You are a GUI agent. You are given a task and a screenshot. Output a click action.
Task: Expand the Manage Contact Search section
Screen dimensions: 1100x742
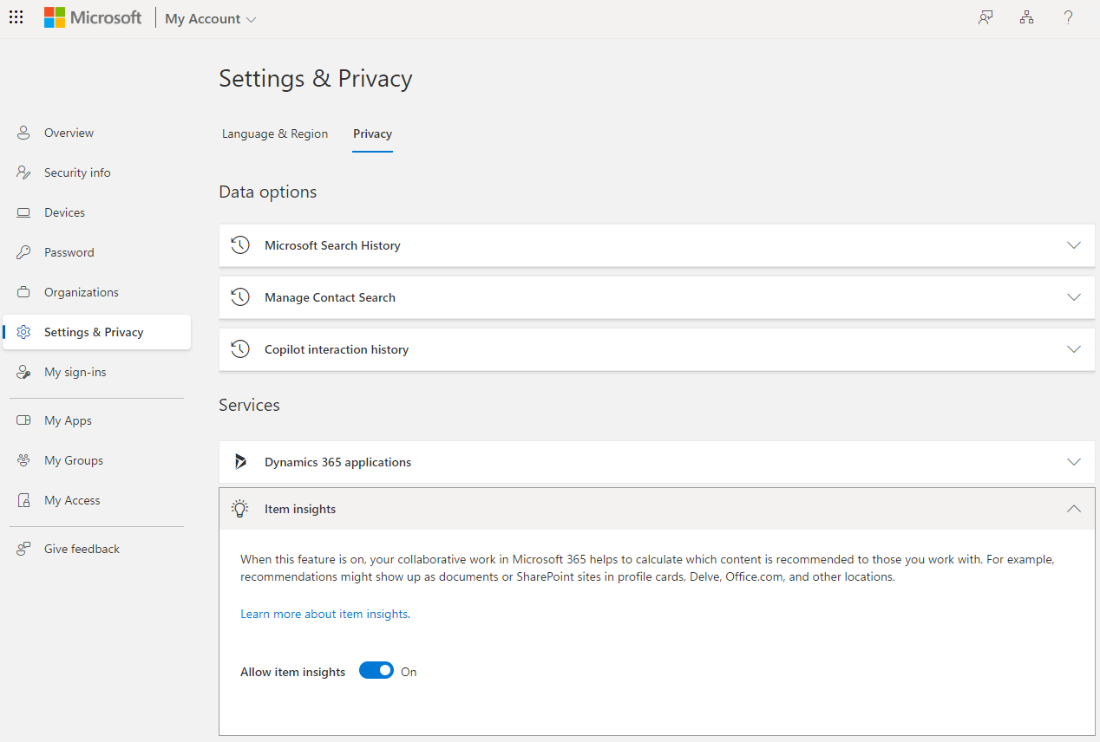tap(1074, 297)
